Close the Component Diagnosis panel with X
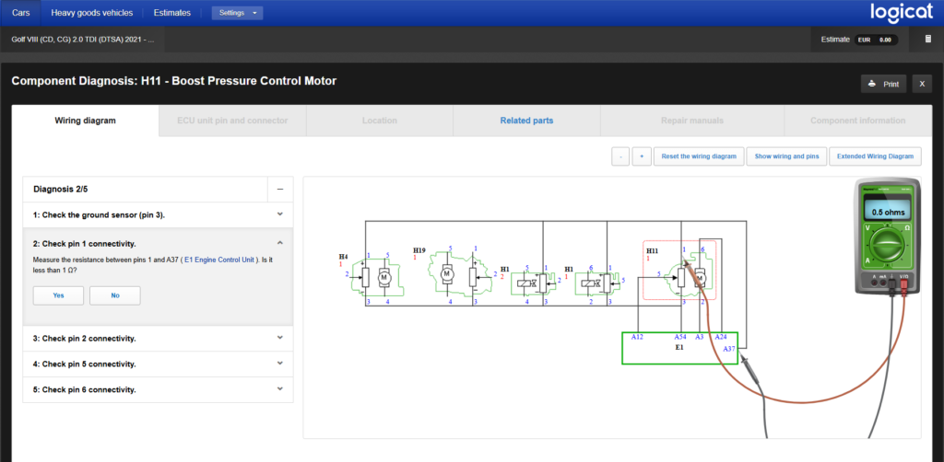This screenshot has height=462, width=944. pos(922,84)
